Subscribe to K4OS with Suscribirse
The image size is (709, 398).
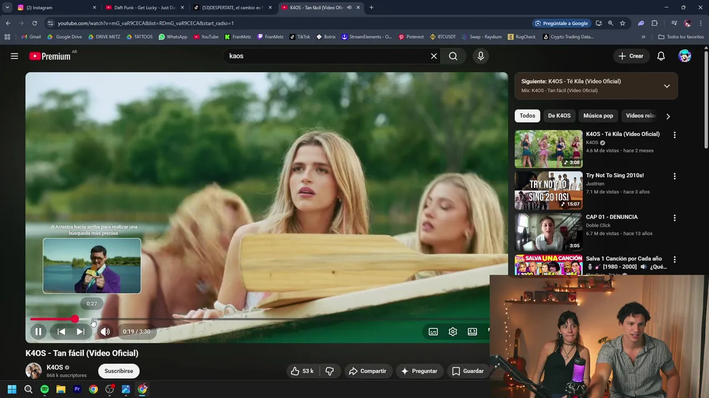click(119, 371)
